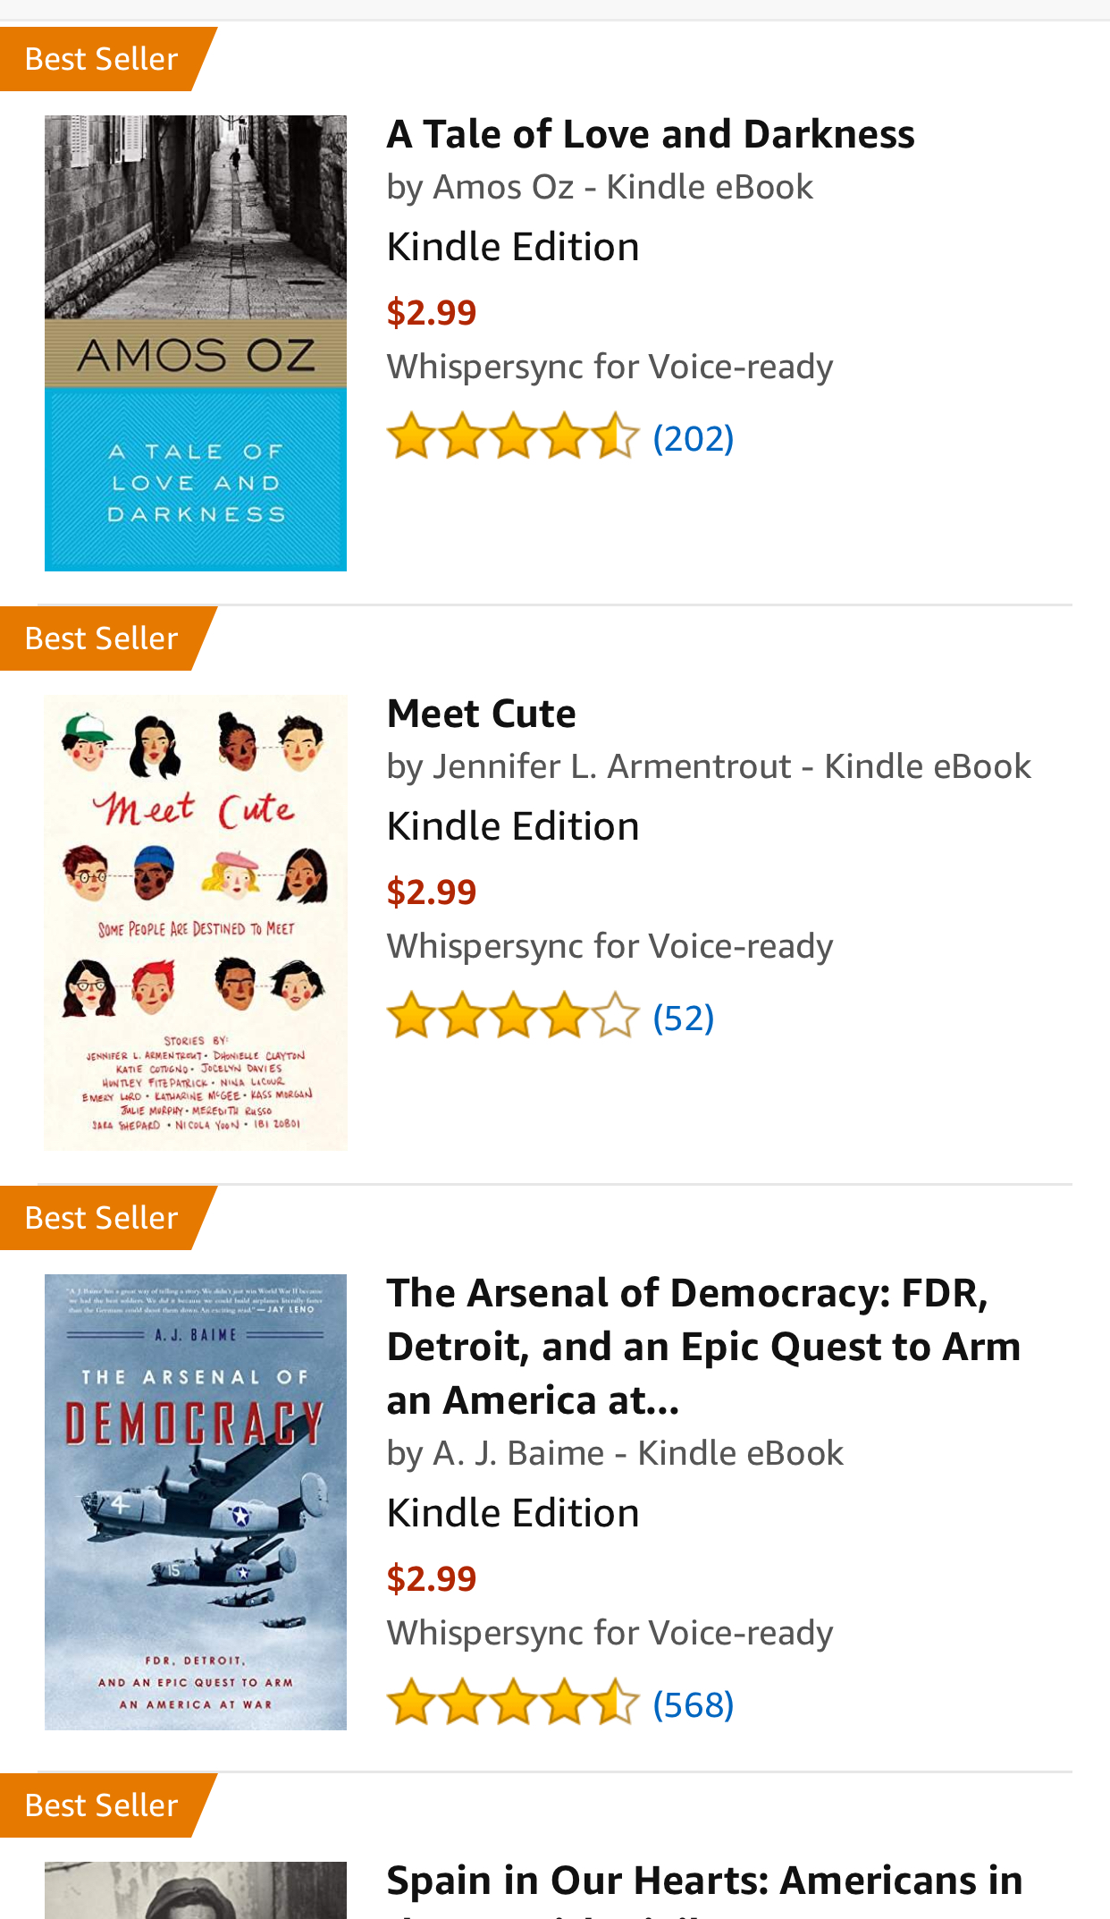Open the A Tale of Love and Darkness title
The height and width of the screenshot is (1919, 1110).
pyautogui.click(x=650, y=134)
